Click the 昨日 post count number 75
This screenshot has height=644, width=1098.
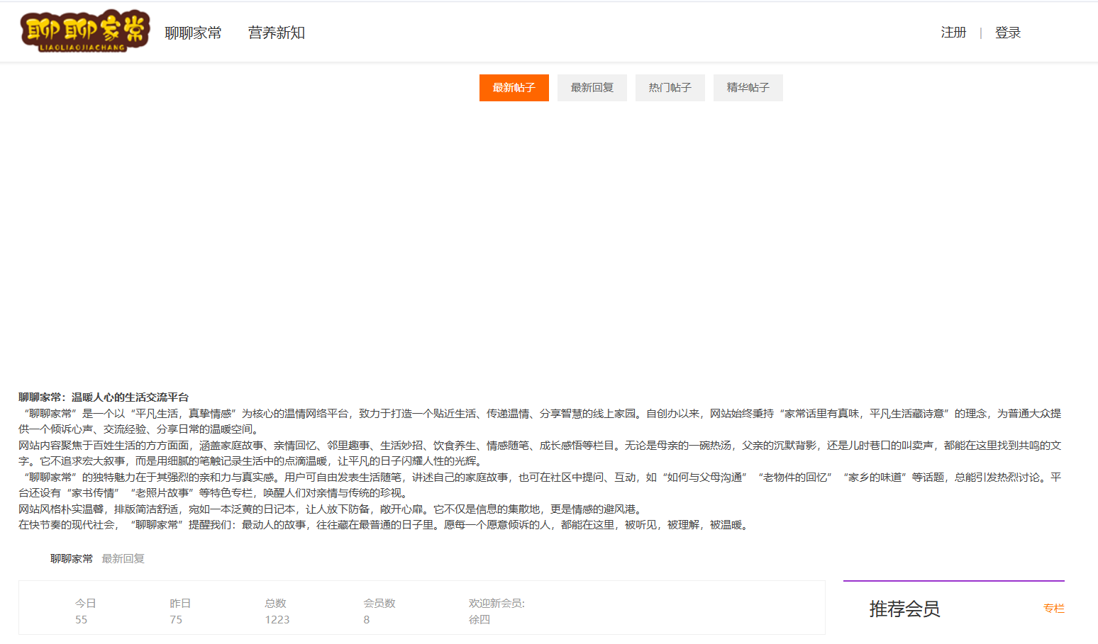coord(177,618)
